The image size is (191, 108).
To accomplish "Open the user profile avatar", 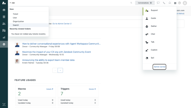I will click(185, 3).
